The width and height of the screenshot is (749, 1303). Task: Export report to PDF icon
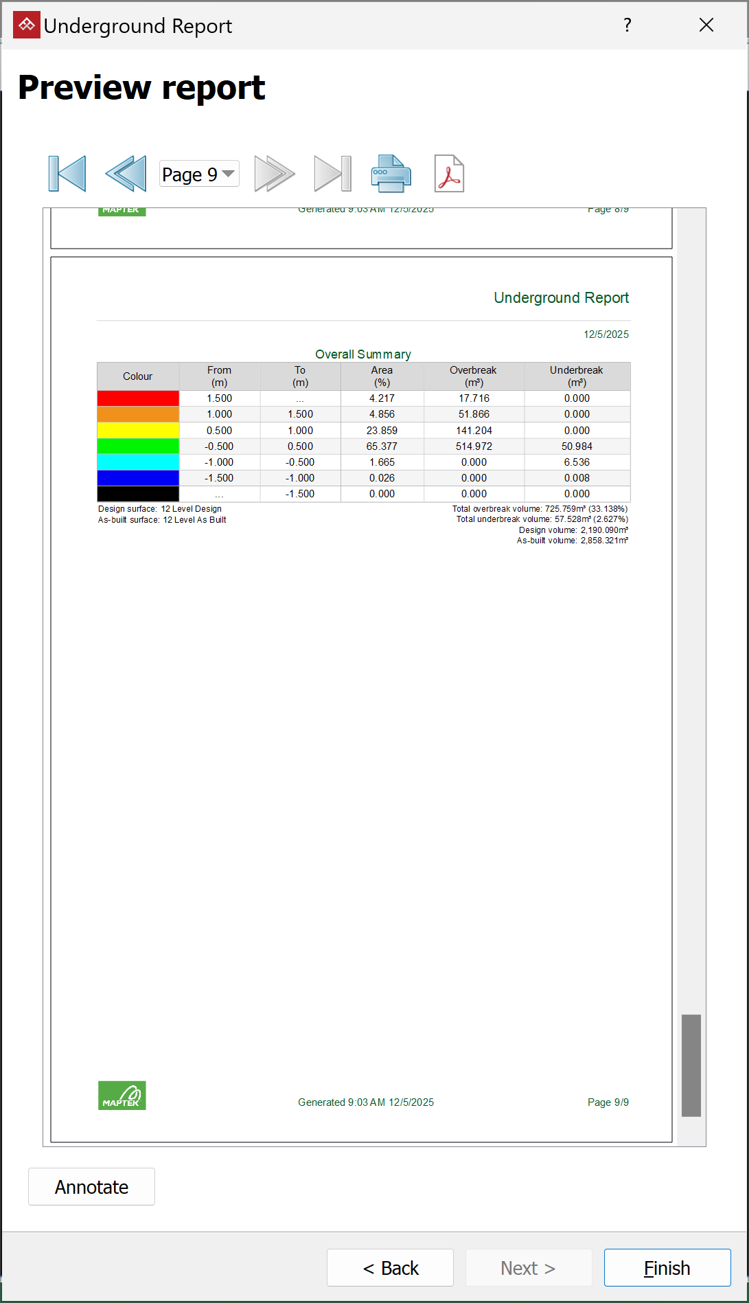click(450, 174)
